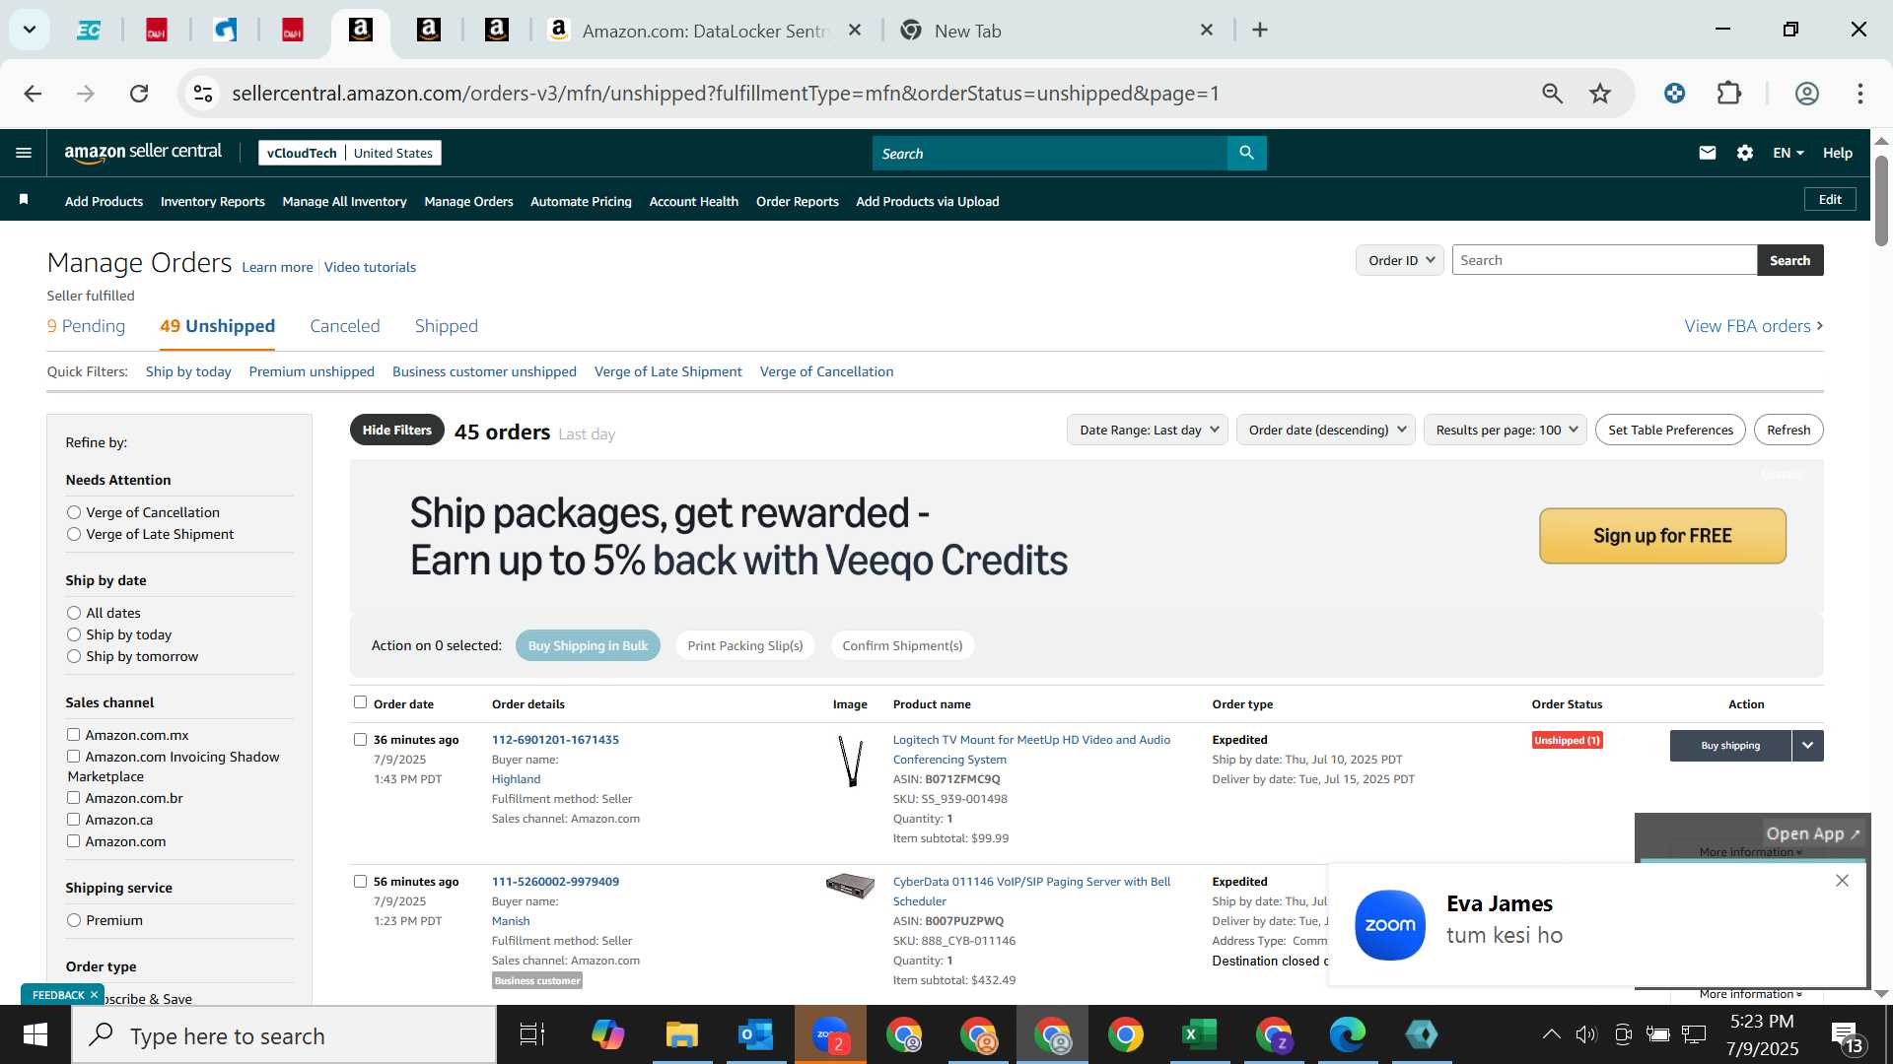The width and height of the screenshot is (1893, 1064).
Task: Click into the Order ID search field
Action: click(x=1604, y=260)
